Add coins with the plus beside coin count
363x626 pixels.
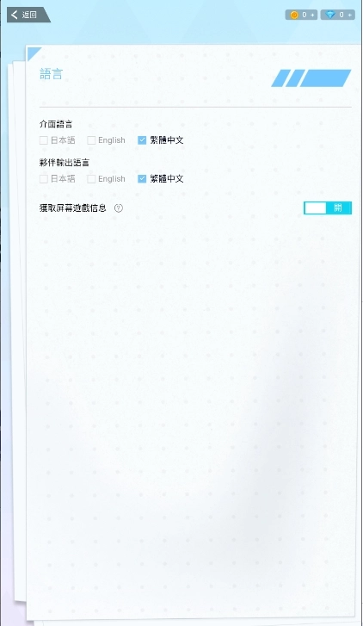(x=312, y=15)
